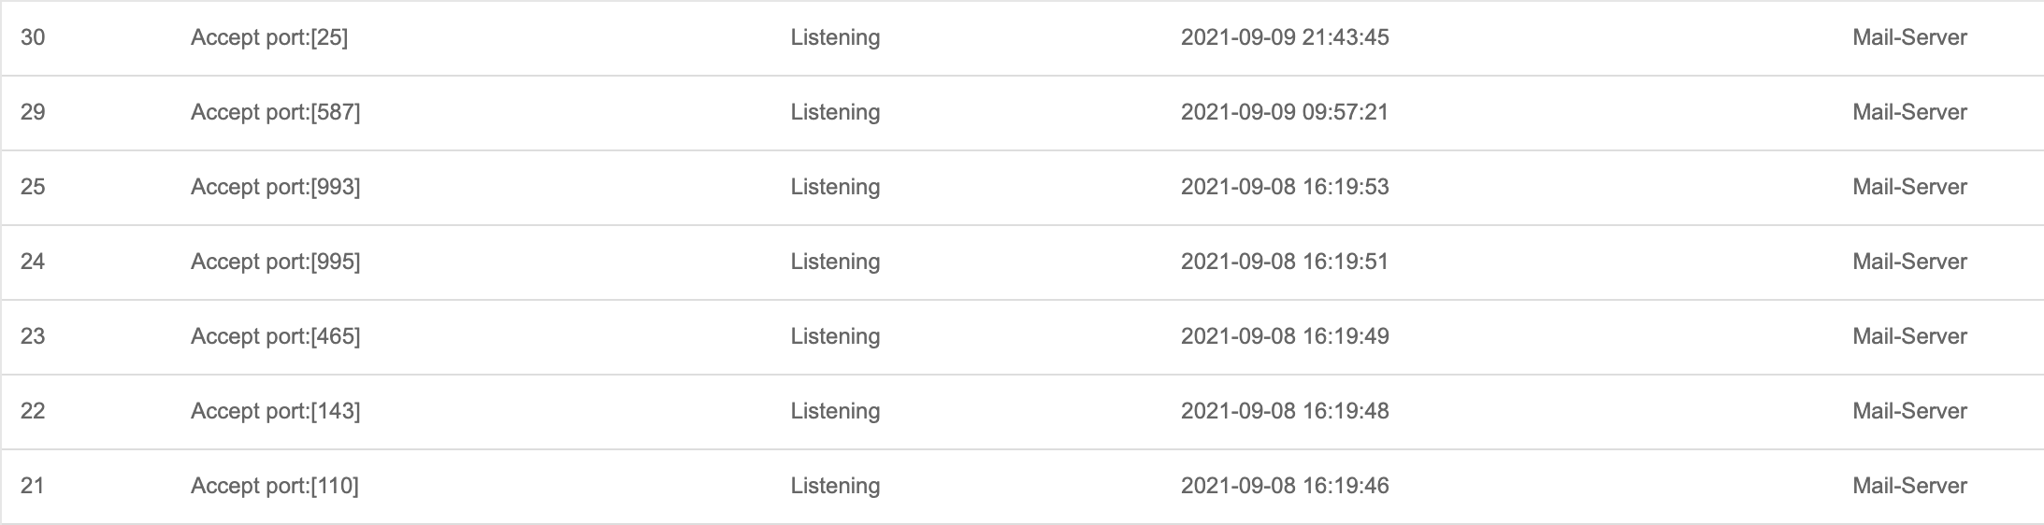Click timestamp 2021-09-09 21:43:45
2044x525 pixels.
[1285, 37]
